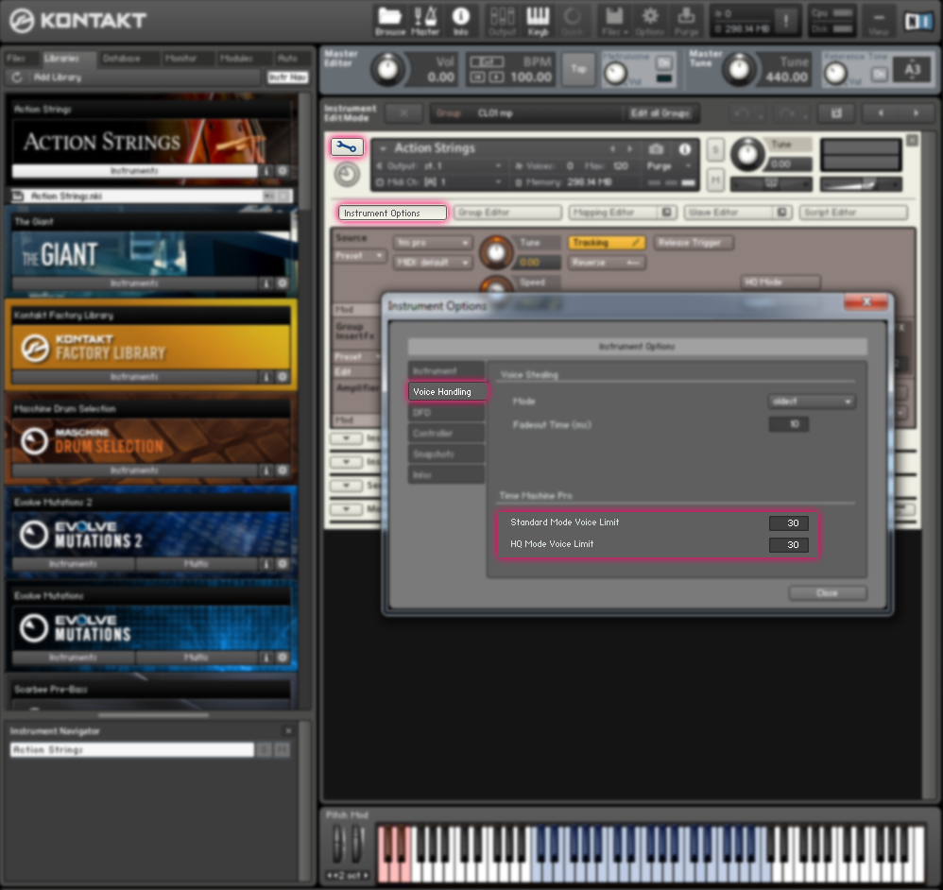The width and height of the screenshot is (943, 890).
Task: Open the Files dropdown menu in toolbar
Action: click(614, 21)
